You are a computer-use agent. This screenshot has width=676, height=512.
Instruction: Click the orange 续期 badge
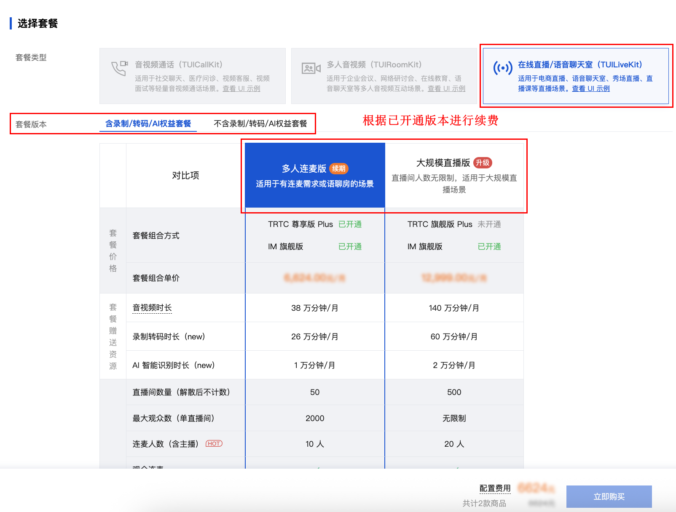coord(338,169)
